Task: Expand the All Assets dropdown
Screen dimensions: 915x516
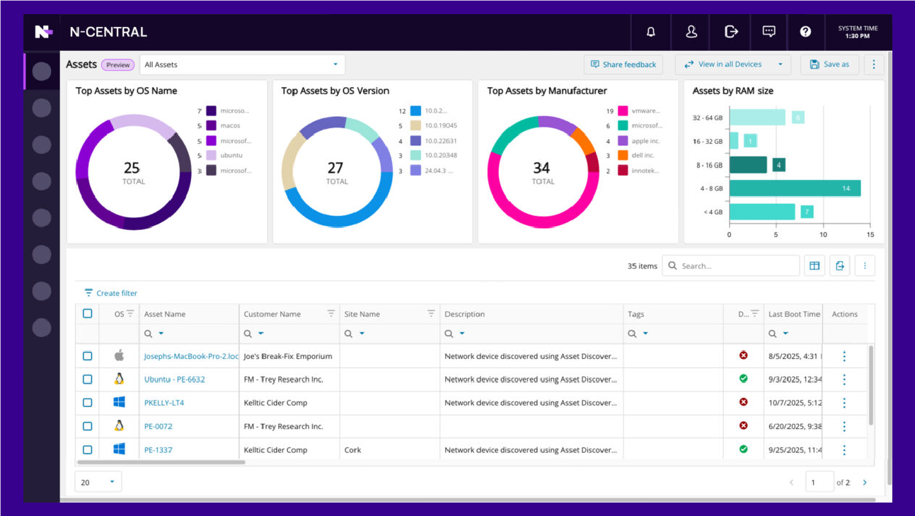Action: coord(335,64)
